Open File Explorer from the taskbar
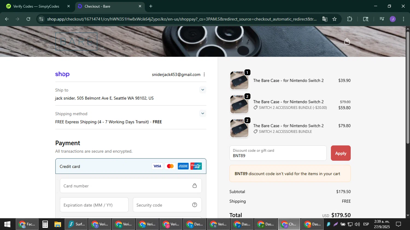 tap(58, 224)
